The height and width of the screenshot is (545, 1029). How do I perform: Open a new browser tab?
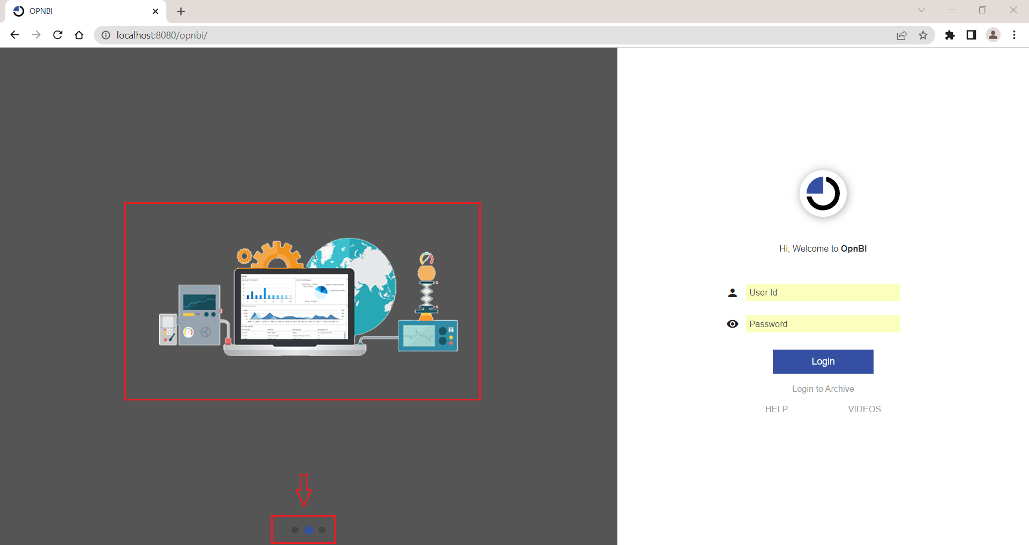point(181,11)
